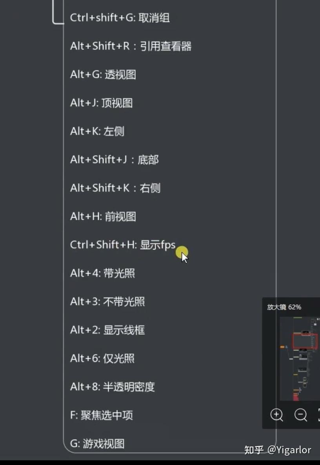Click the minimap overview thumbnail

click(x=300, y=358)
